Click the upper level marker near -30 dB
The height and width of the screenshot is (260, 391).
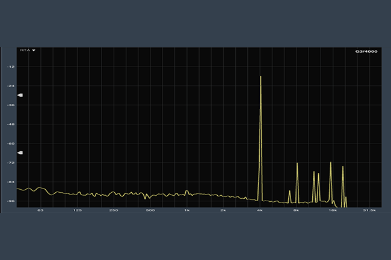pyautogui.click(x=20, y=95)
